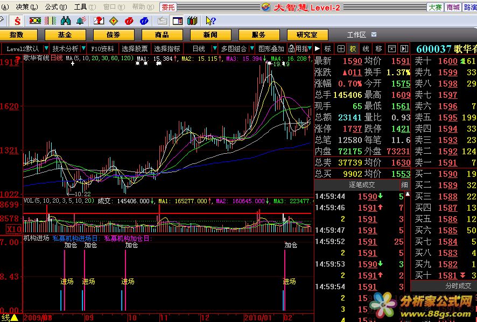Click the traffic light toolbar icon
Image resolution: width=477 pixels, height=322 pixels.
35,20
